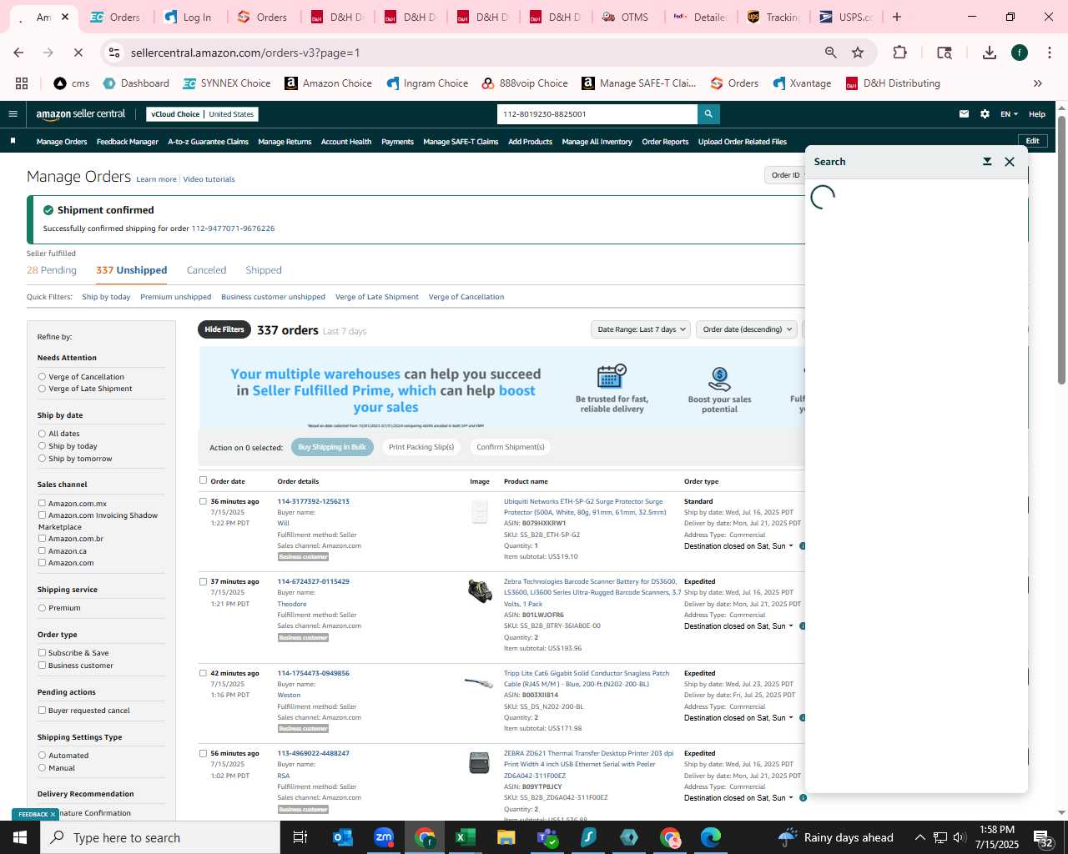
Task: Open Excel from the taskbar
Action: pos(466,837)
